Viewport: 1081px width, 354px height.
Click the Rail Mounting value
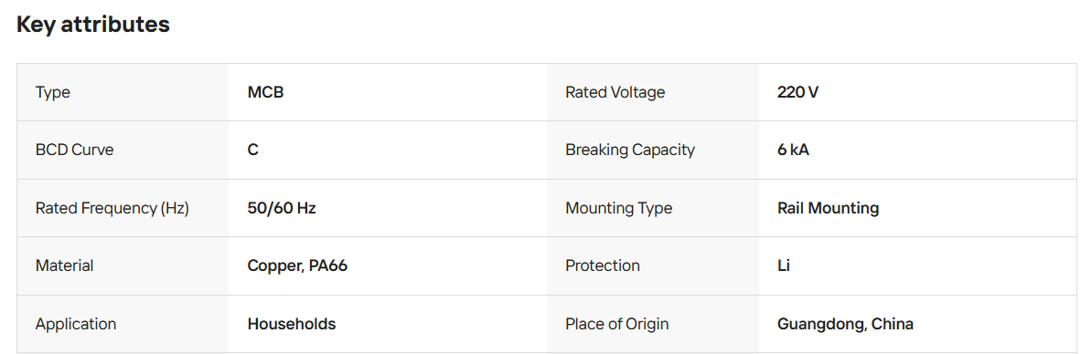[x=828, y=208]
